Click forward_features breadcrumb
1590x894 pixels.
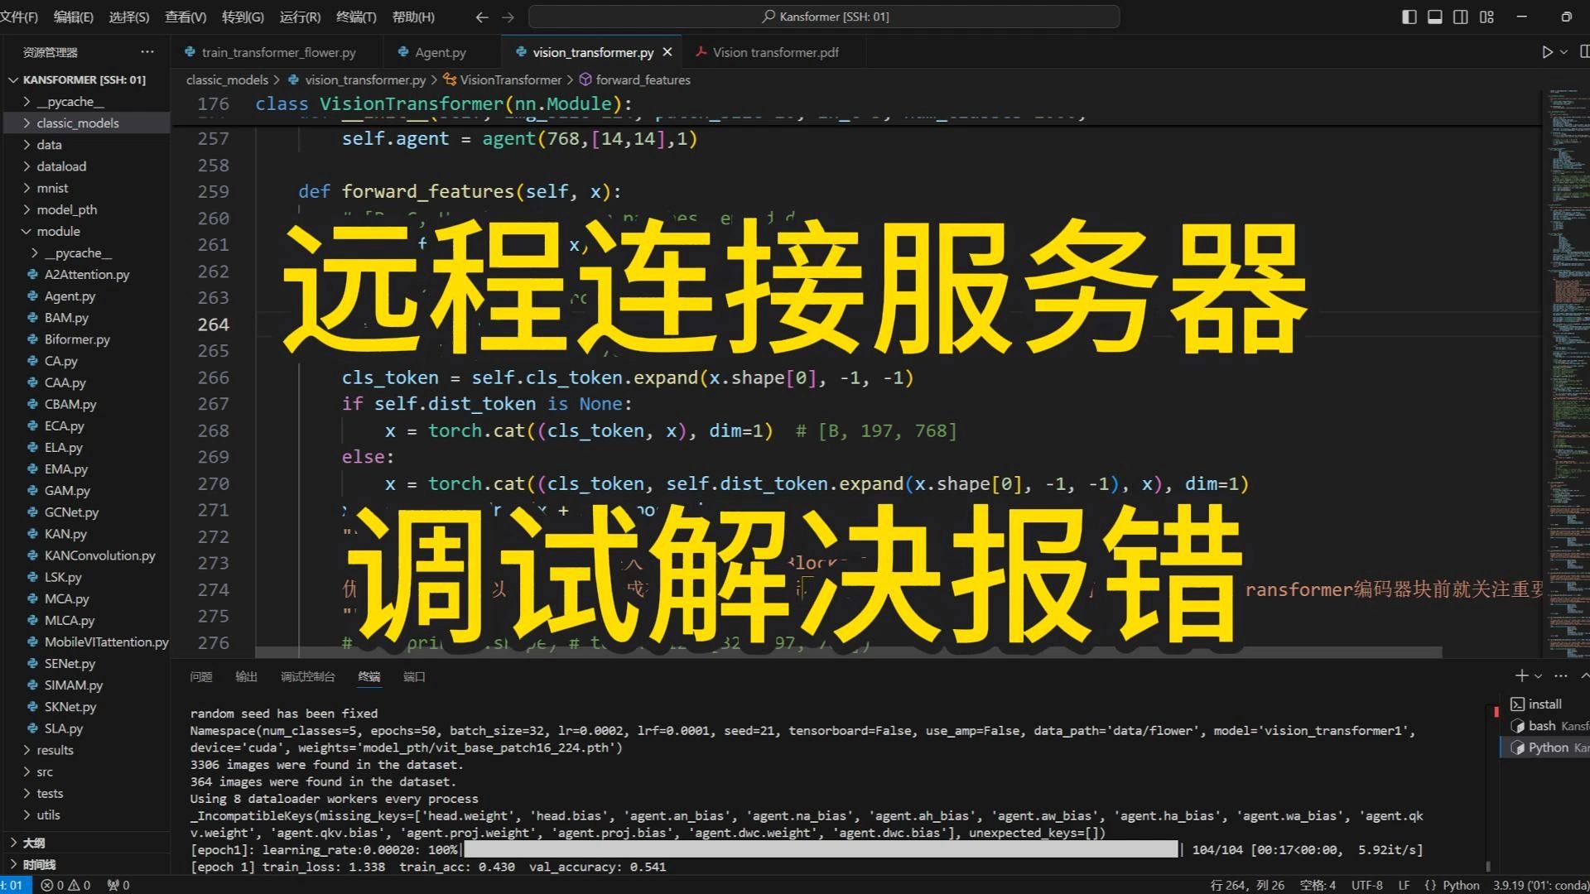pyautogui.click(x=634, y=79)
